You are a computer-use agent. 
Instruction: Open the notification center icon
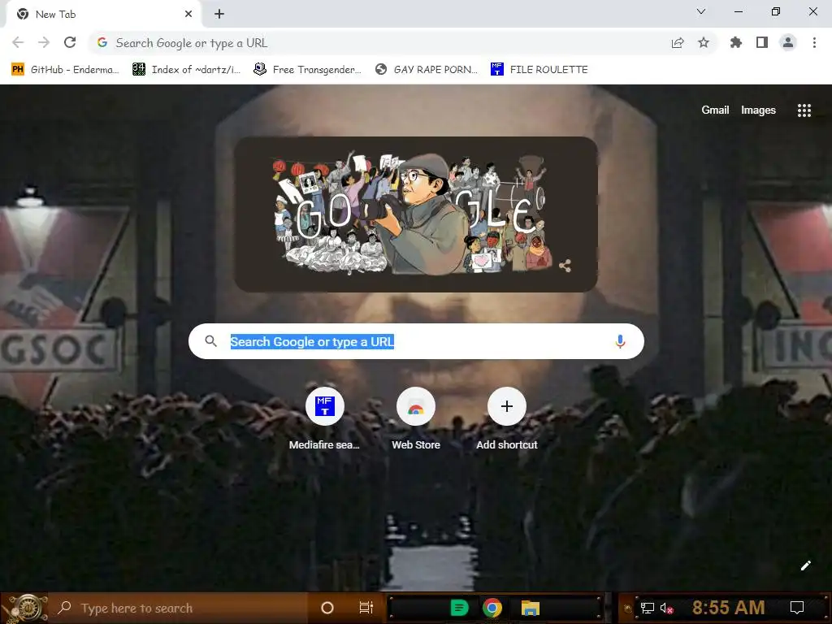pos(796,608)
